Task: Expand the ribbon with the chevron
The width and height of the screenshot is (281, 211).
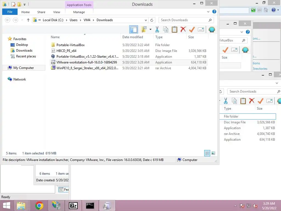Action: point(208,12)
